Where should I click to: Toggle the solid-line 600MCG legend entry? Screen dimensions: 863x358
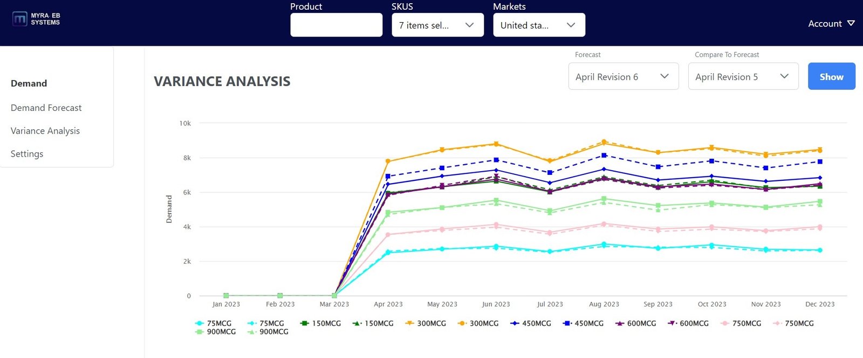[636, 324]
